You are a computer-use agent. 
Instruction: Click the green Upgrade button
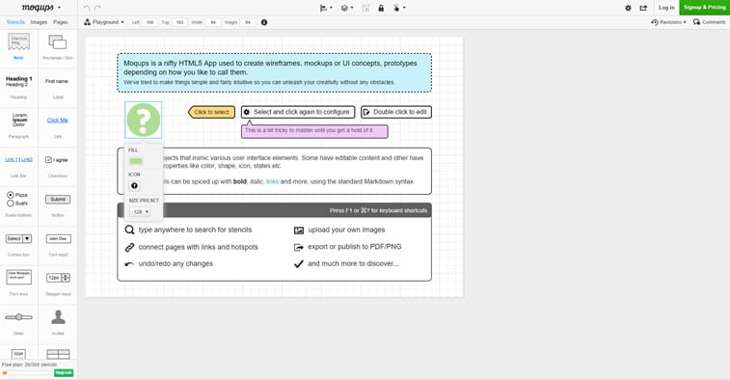point(64,372)
